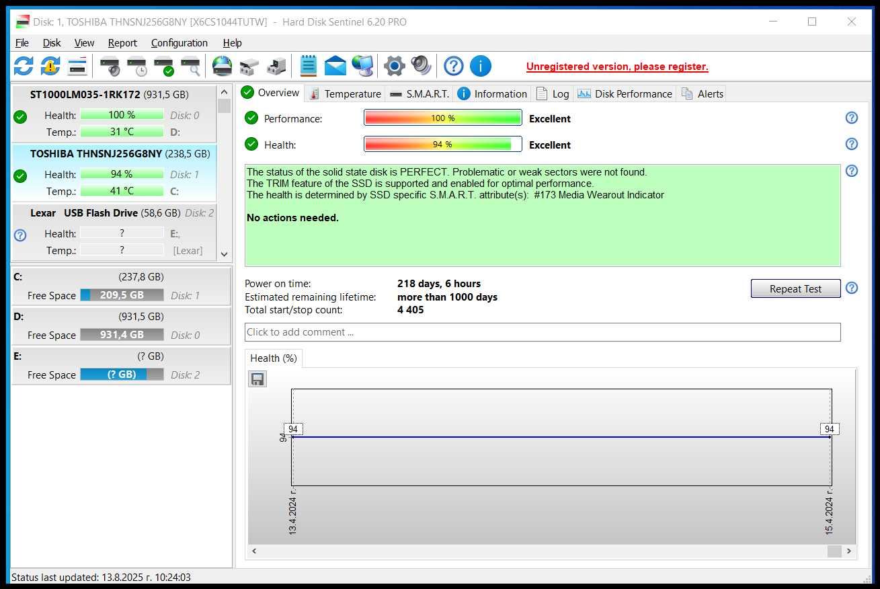Screen dimensions: 880x589
Task: Click the Performance 100 % gradient bar
Action: [443, 118]
